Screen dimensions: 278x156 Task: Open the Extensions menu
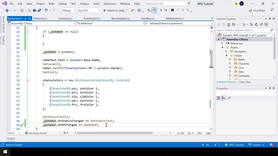tap(109, 4)
